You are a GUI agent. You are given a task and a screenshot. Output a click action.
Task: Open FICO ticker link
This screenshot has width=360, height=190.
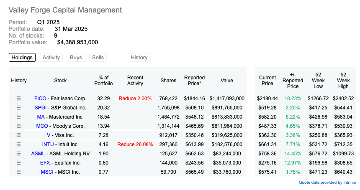click(x=40, y=99)
